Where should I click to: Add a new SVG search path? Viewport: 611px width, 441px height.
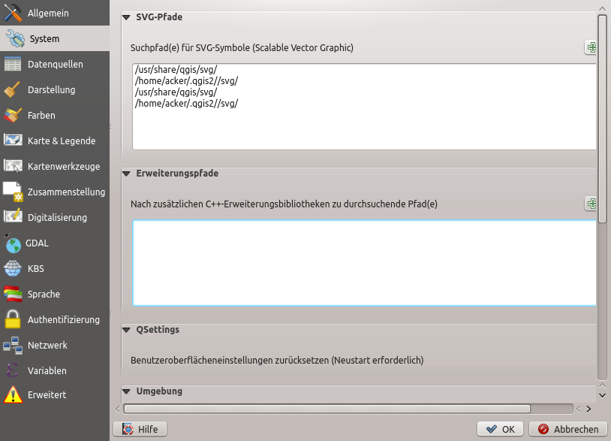591,47
